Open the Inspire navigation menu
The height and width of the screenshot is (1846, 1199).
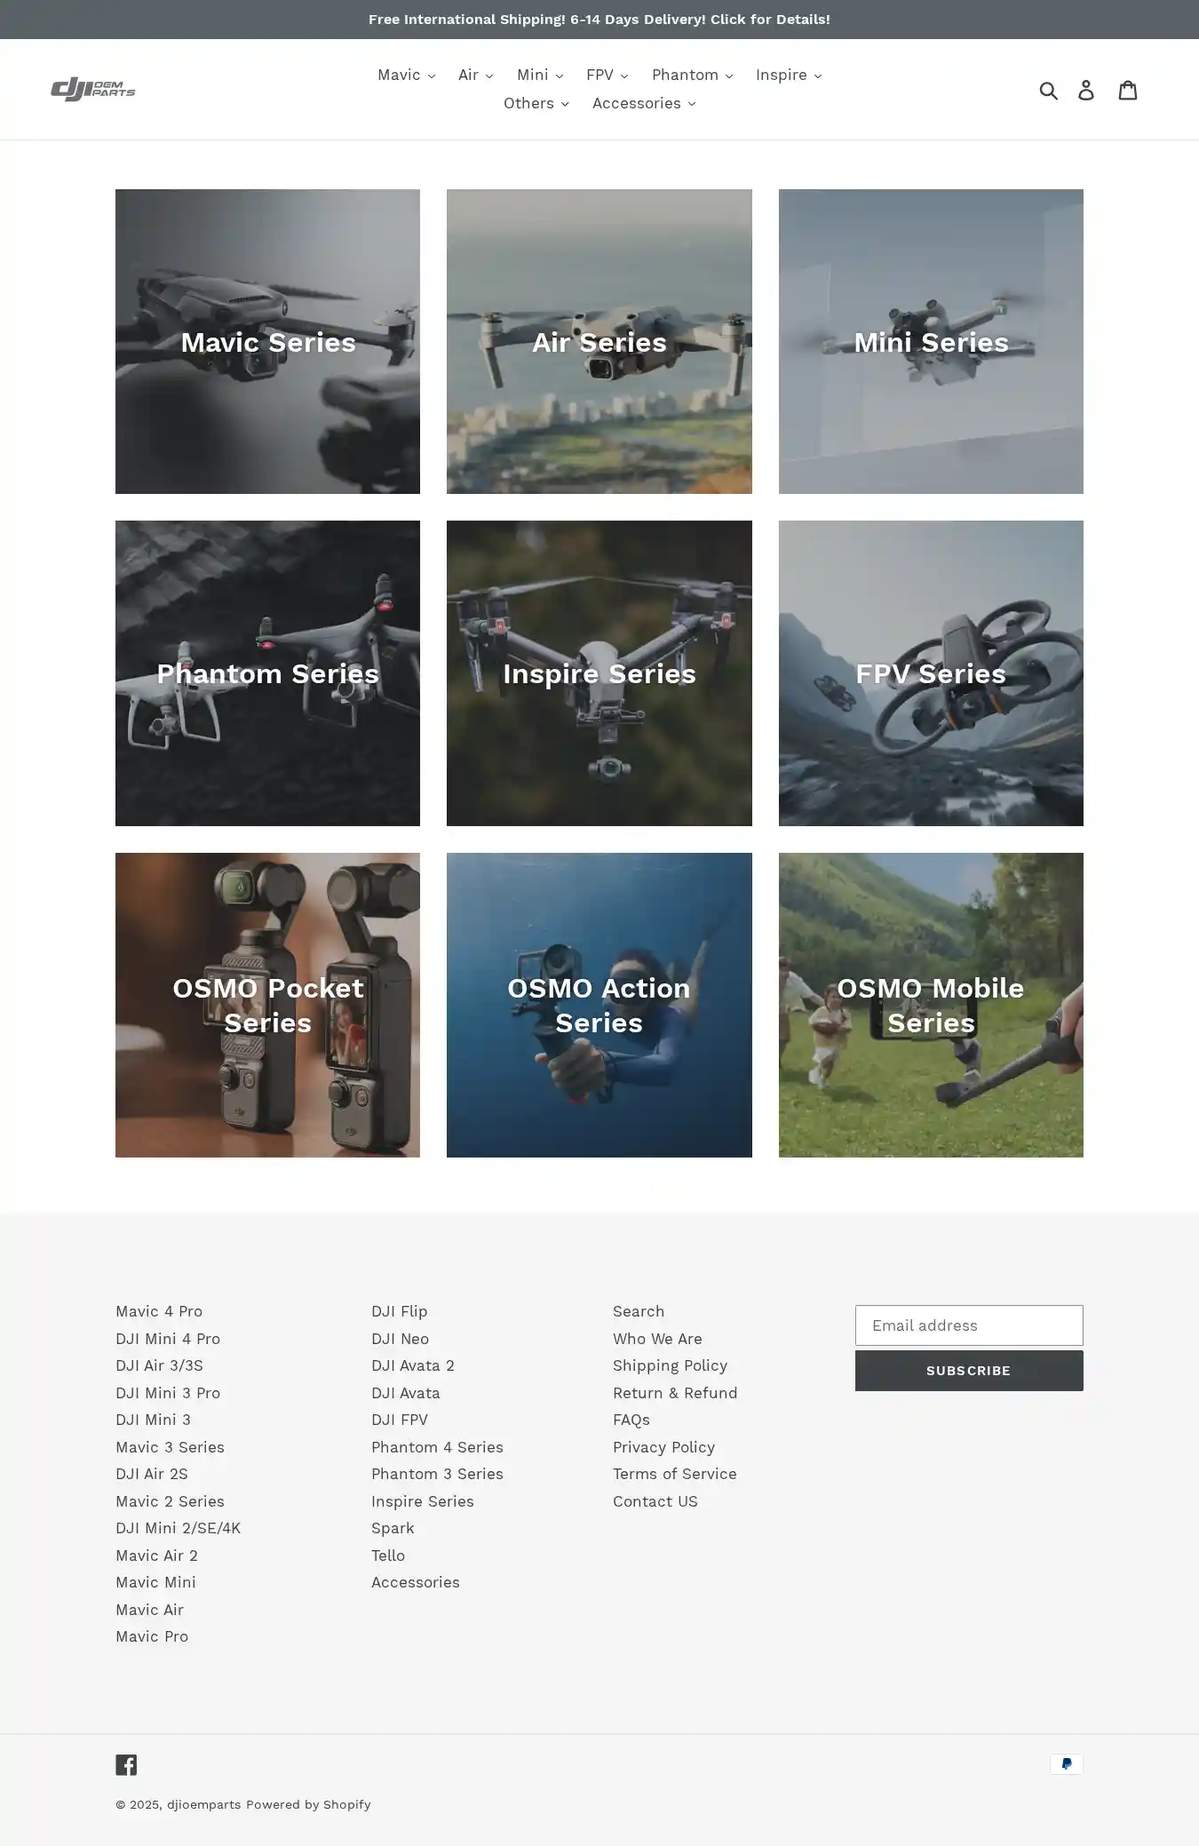pyautogui.click(x=789, y=76)
